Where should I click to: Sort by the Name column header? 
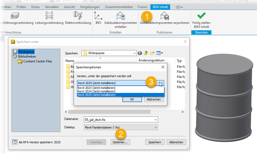(70, 61)
